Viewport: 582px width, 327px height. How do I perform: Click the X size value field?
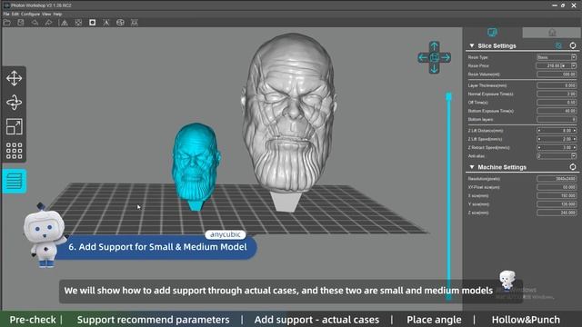557,196
